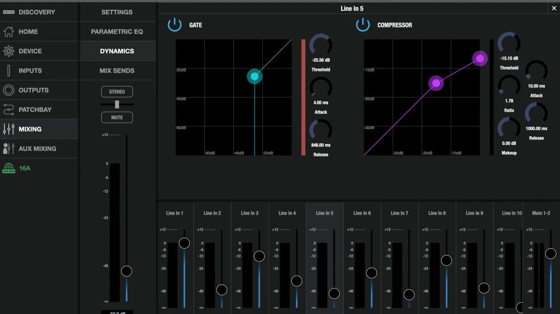Click the -15.10 dB compressor threshold value
This screenshot has height=314, width=560.
(x=509, y=59)
